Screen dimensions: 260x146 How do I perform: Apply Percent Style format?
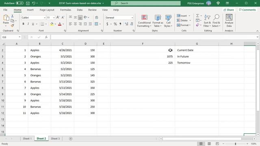pos(115,24)
